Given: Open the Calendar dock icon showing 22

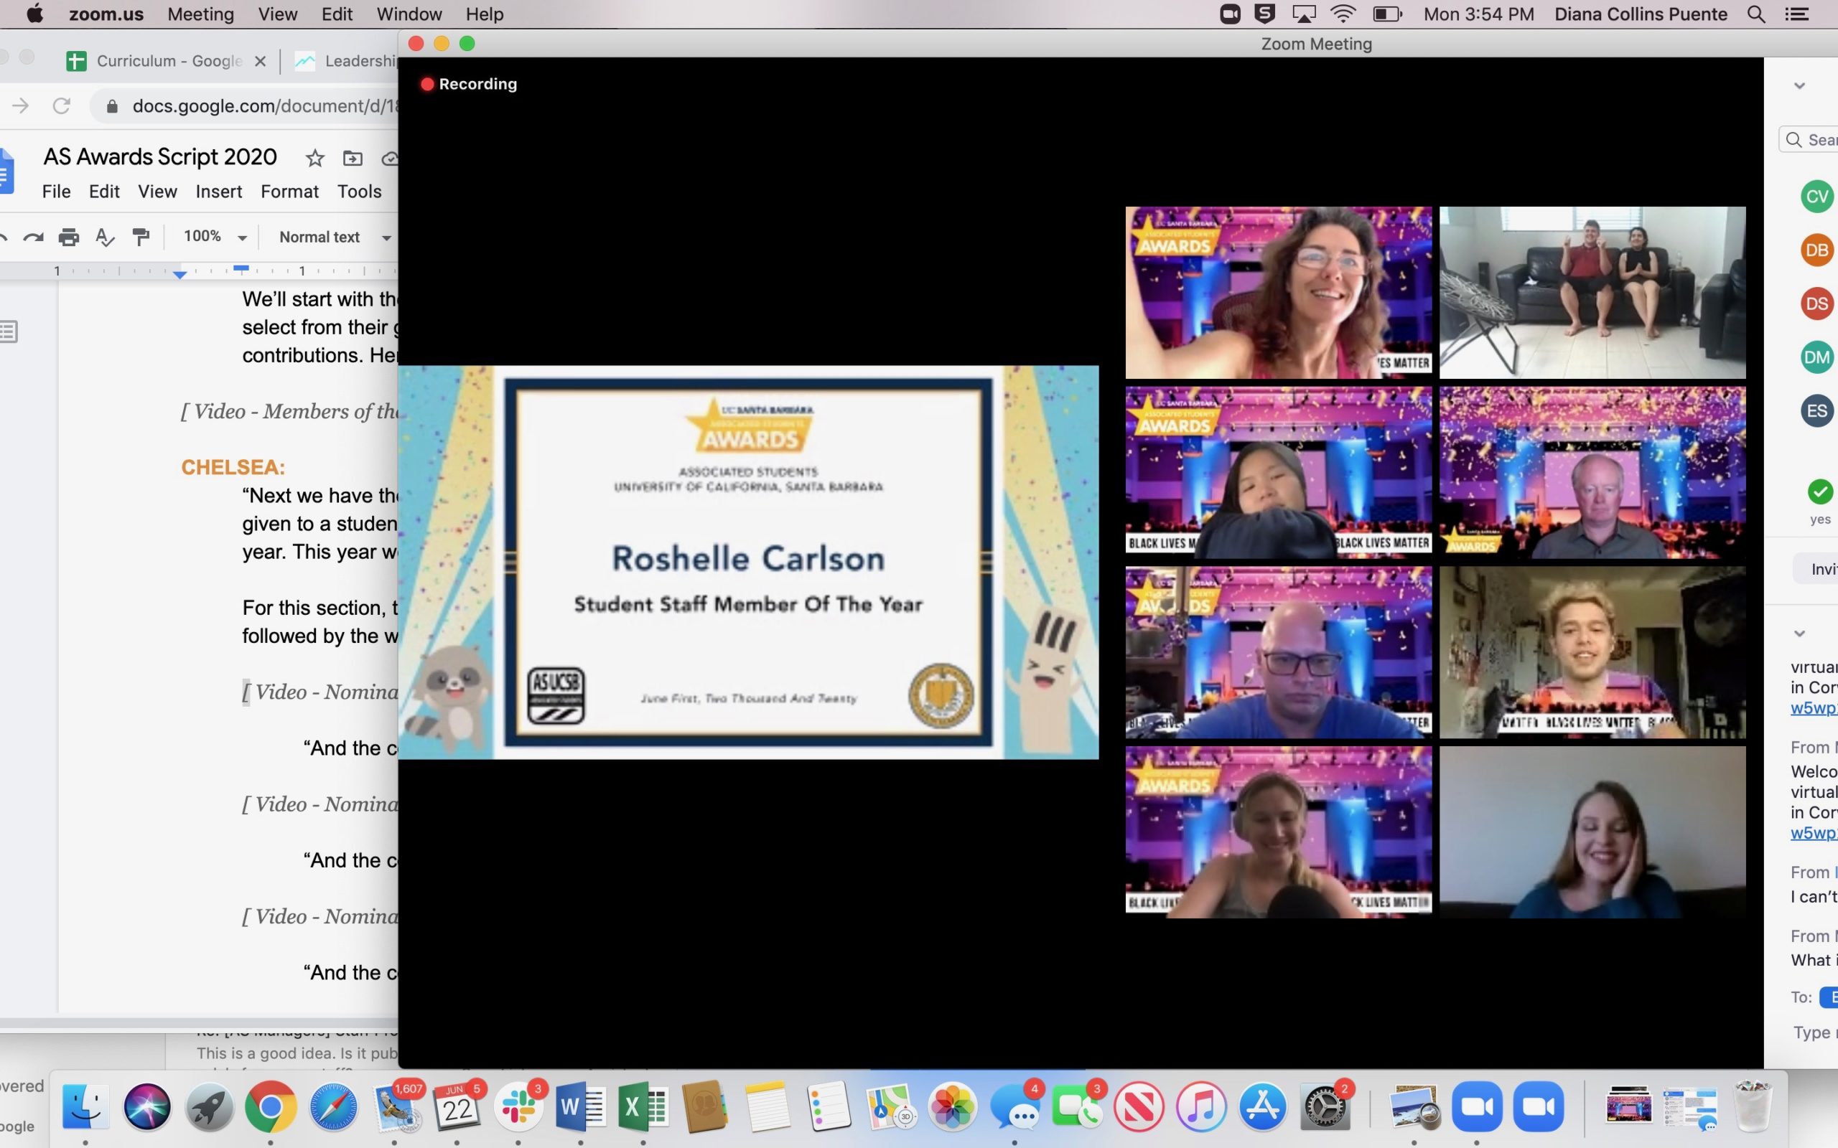Looking at the screenshot, I should click(457, 1108).
